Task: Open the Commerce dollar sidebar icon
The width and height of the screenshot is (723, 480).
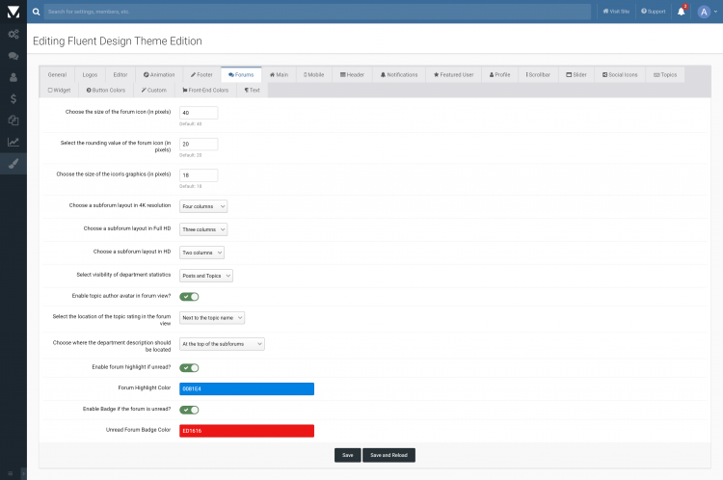Action: (x=13, y=98)
